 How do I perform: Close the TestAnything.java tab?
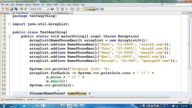[31, 13]
